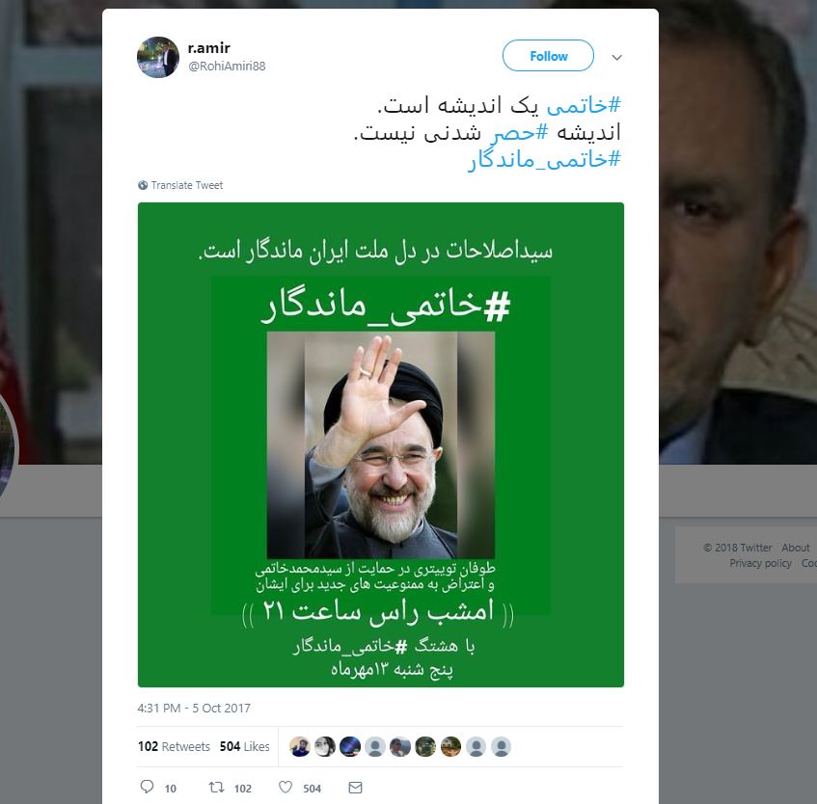Open Privacy policy footer link
Image resolution: width=817 pixels, height=804 pixels.
760,563
